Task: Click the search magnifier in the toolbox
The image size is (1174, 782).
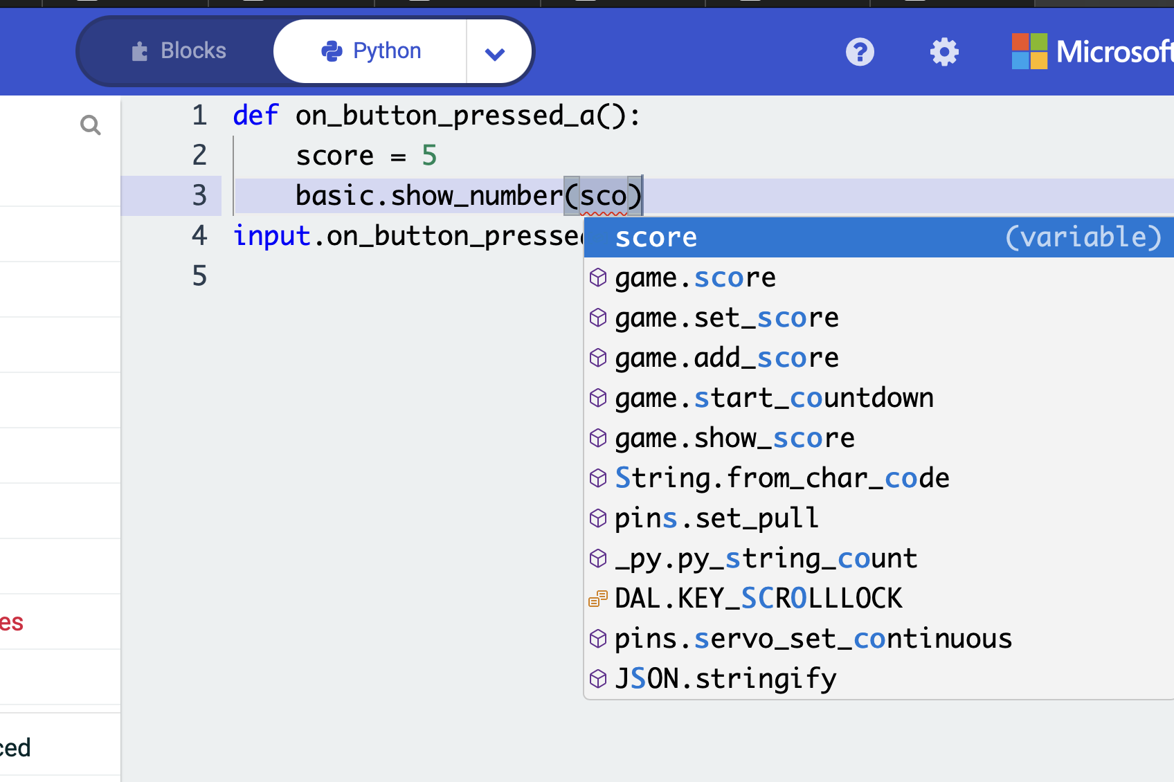Action: 91,125
